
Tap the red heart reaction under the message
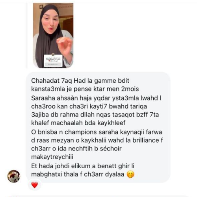pyautogui.click(x=35, y=185)
